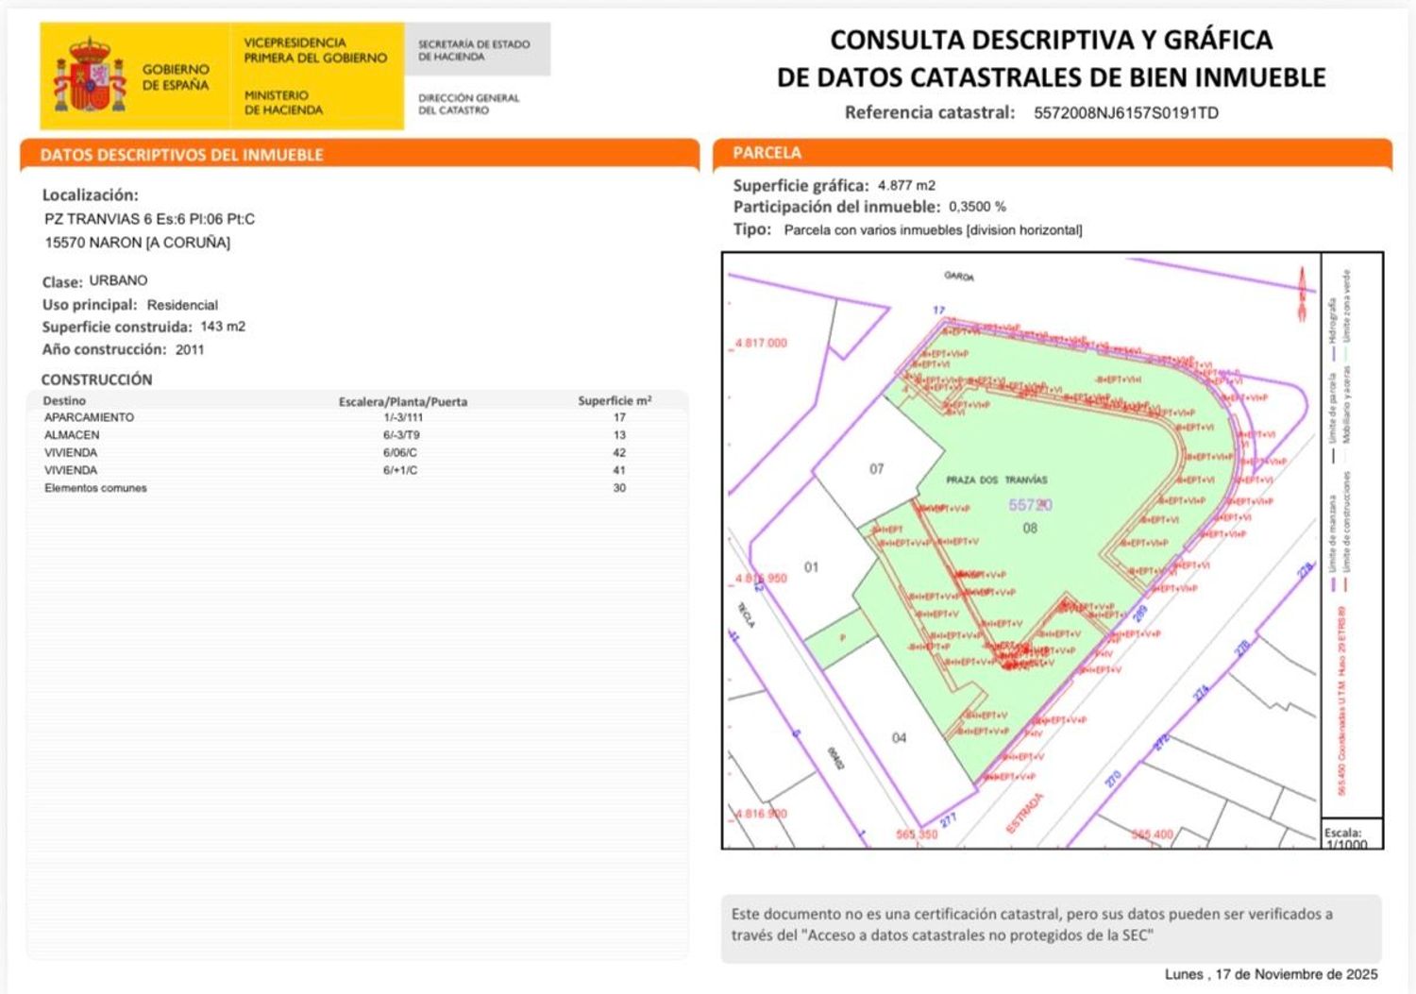This screenshot has width=1416, height=994.
Task: Click the '6/-3/T9' location cell
Action: click(x=401, y=435)
